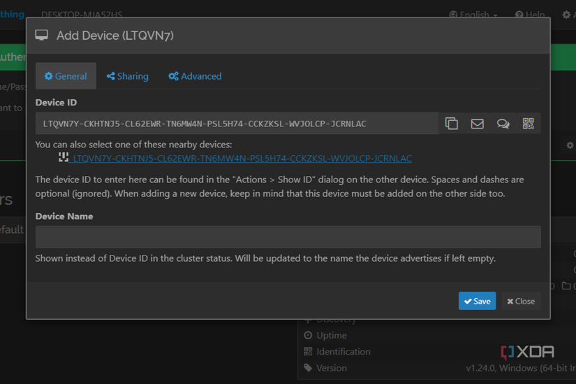Copy the Device ID to clipboard
The height and width of the screenshot is (384, 576).
coord(452,124)
